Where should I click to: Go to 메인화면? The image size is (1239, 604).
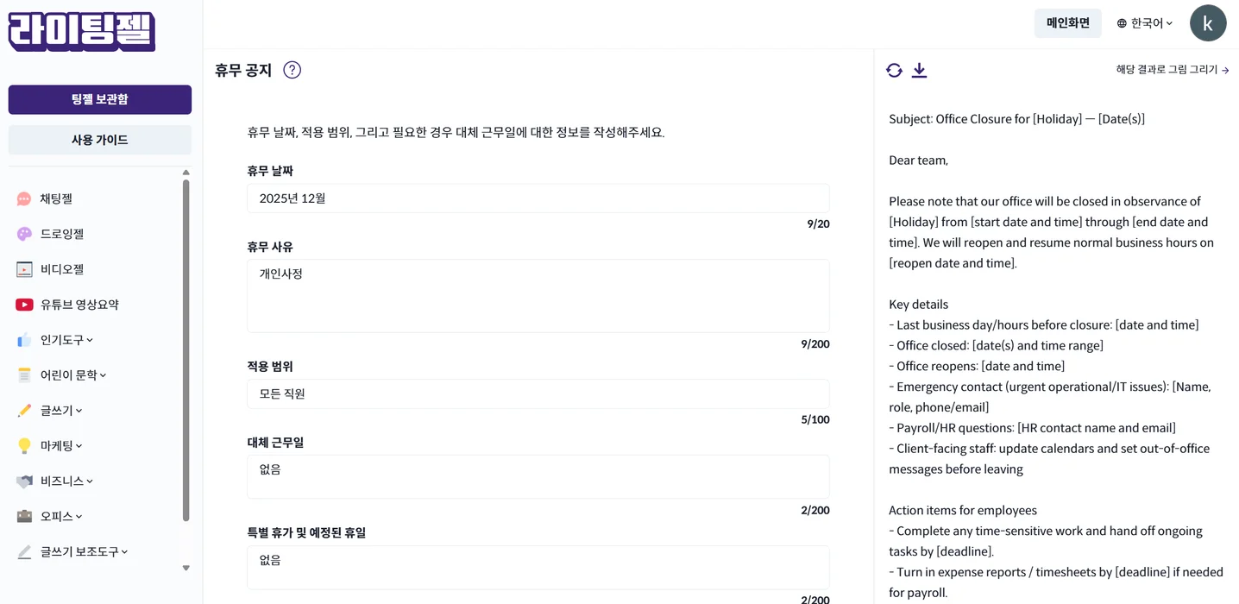pyautogui.click(x=1067, y=23)
